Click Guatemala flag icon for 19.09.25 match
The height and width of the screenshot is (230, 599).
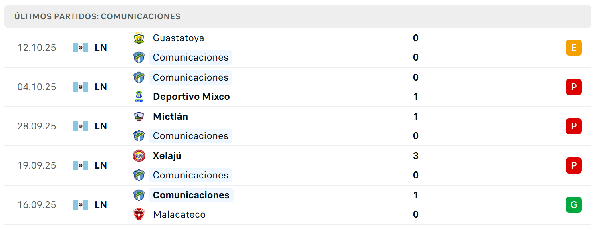81,165
